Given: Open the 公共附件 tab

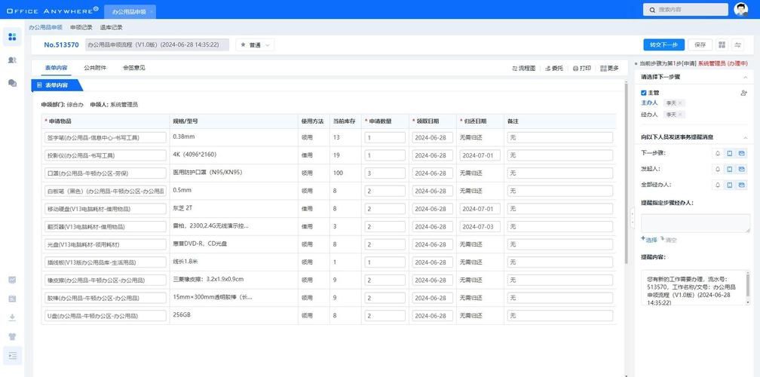Looking at the screenshot, I should point(95,68).
